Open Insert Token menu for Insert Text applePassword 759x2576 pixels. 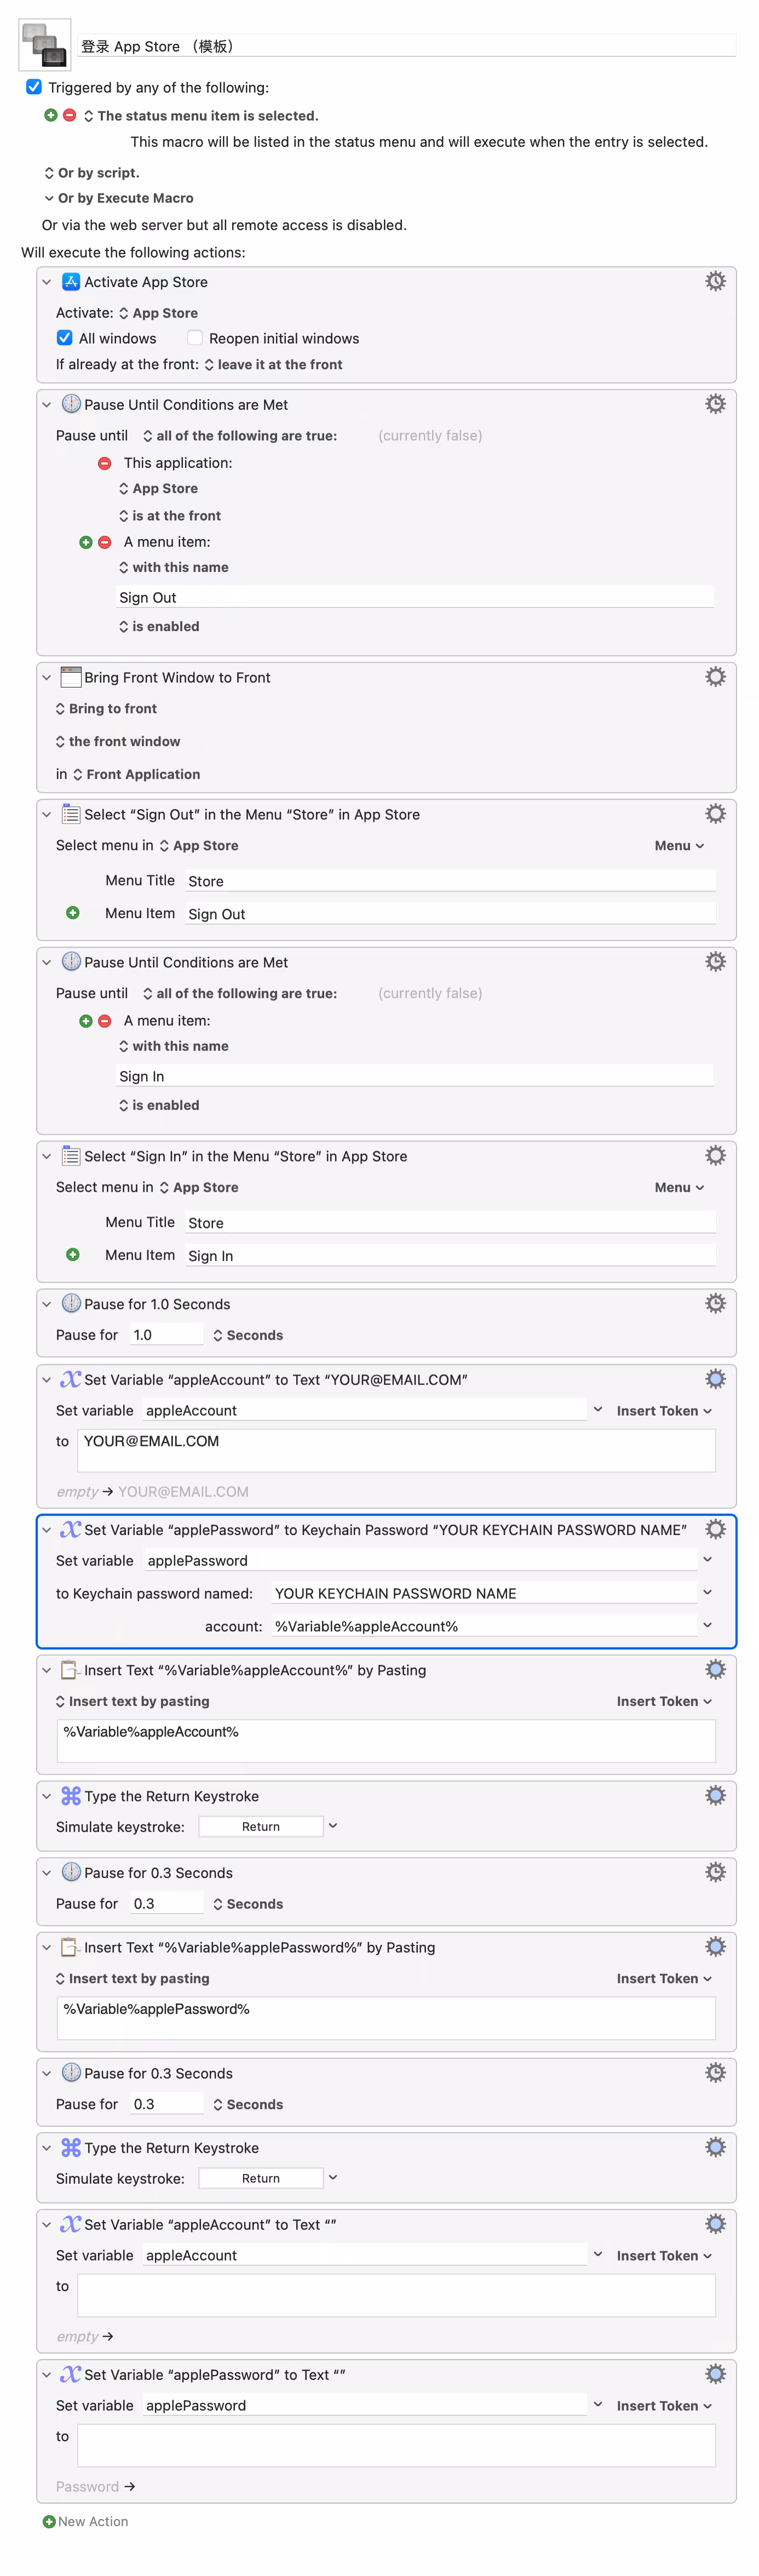point(664,1978)
